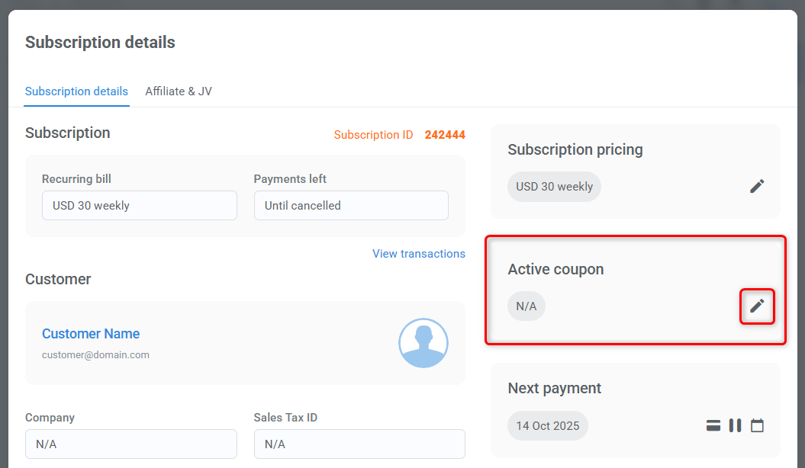Pause the subscription using the pause icon

click(x=735, y=425)
